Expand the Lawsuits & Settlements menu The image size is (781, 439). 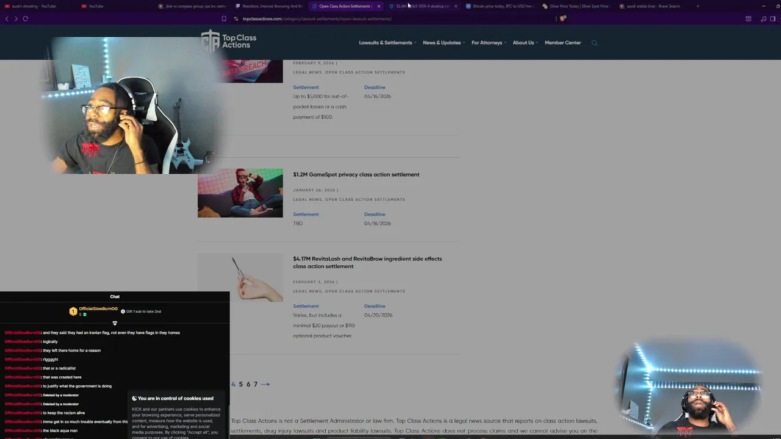387,43
